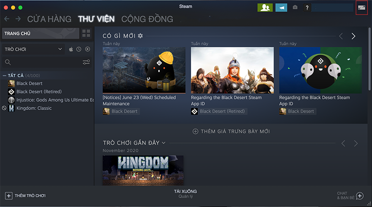Open TRÒ CHƠI GẦN ĐÂY shelf dropdown

click(x=164, y=143)
